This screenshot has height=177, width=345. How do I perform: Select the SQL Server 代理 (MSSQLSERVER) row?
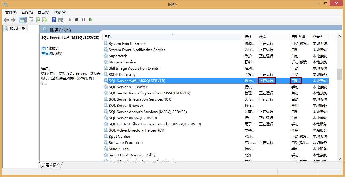(217, 81)
